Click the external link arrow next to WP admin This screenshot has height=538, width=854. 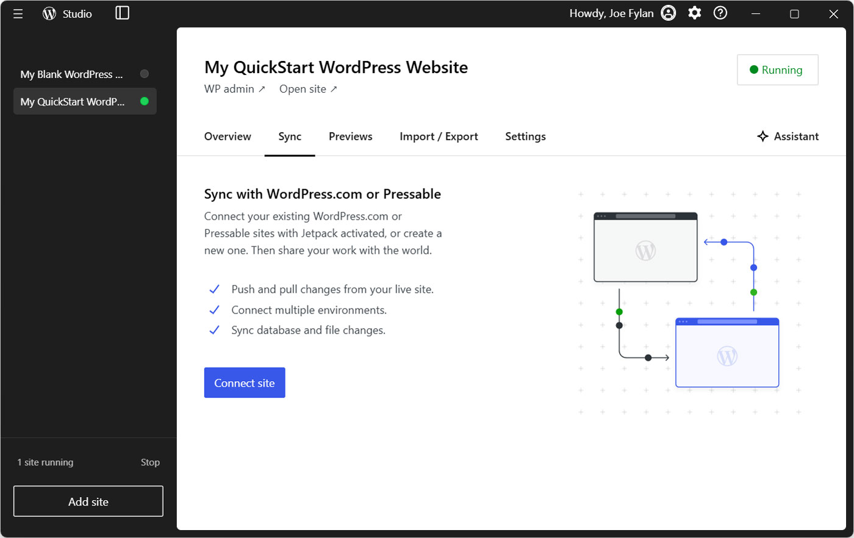click(262, 88)
